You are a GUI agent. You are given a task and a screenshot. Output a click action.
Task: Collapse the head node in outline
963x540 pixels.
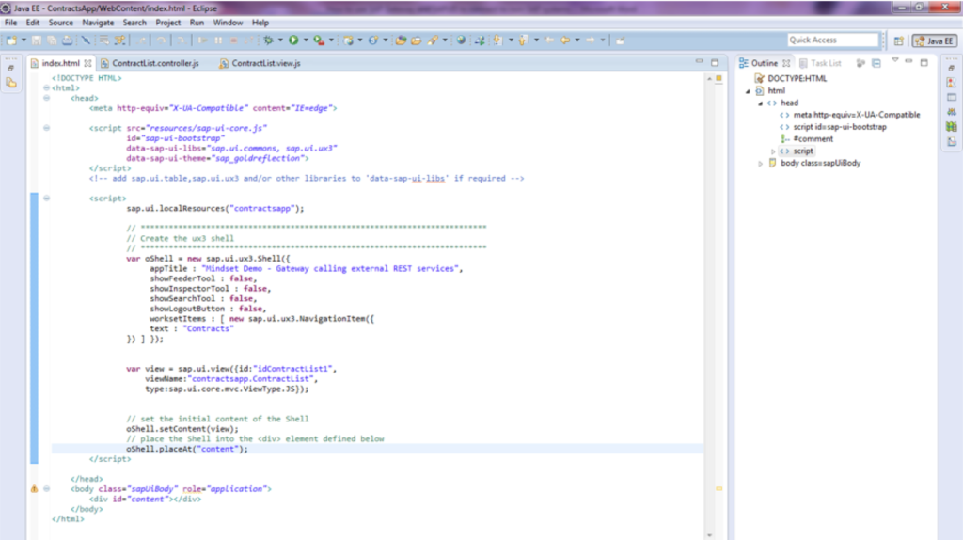tap(760, 103)
